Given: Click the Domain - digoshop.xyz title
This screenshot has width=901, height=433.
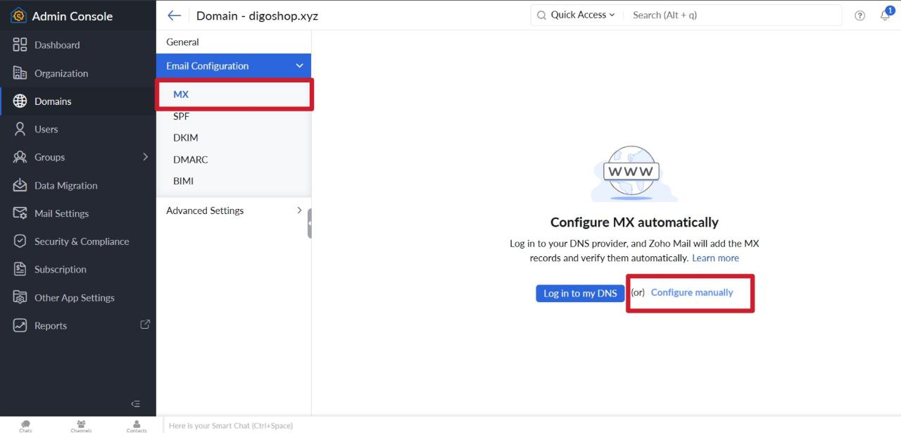Looking at the screenshot, I should click(257, 15).
